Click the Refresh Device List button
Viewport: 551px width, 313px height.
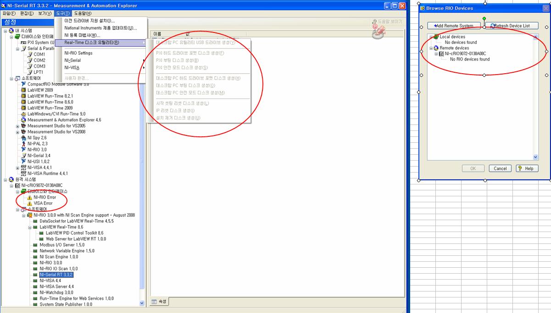click(x=511, y=26)
